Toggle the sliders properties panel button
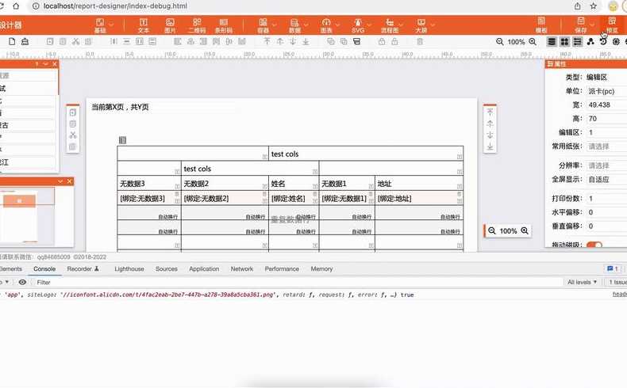627x388 pixels. point(578,42)
